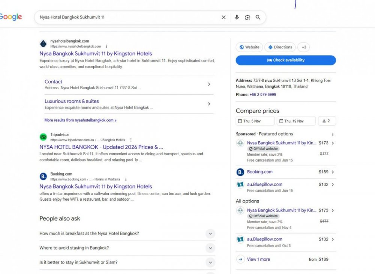This screenshot has height=274, width=375.
Task: Click the People also ask heading
Action: tap(60, 218)
